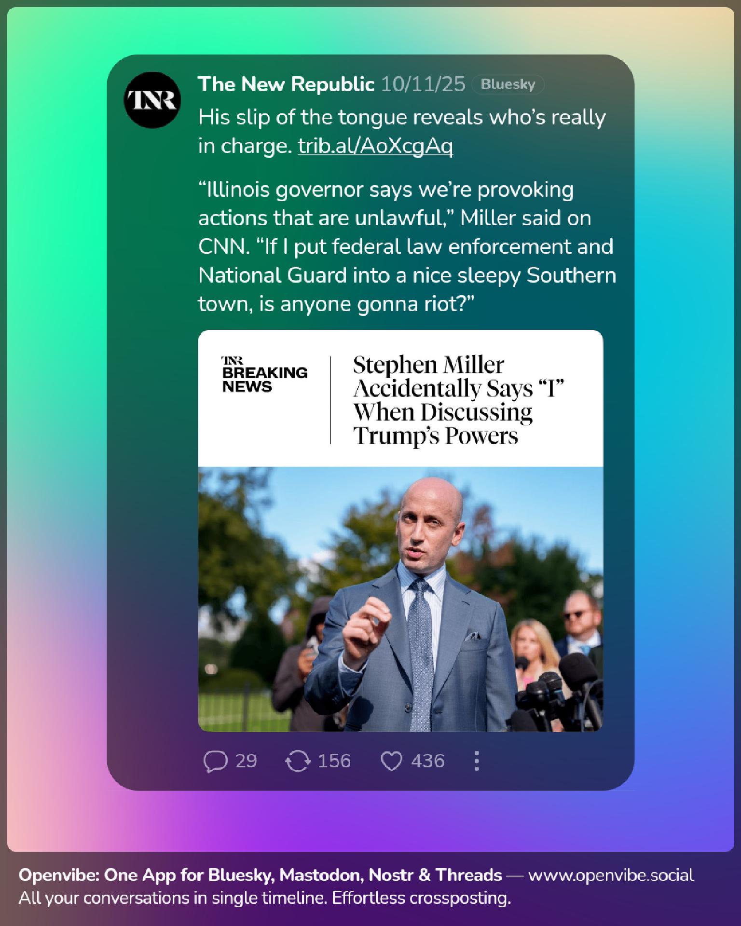This screenshot has height=926, width=741.
Task: Click the effortless crossposting caption line
Action: coord(264,898)
